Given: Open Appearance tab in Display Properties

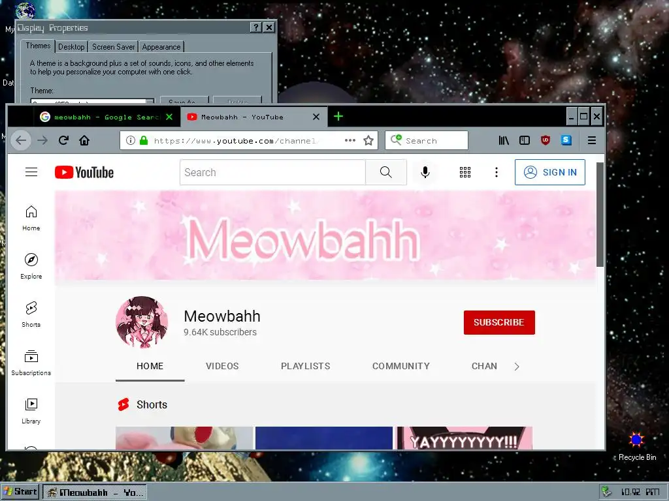Looking at the screenshot, I should pos(161,47).
